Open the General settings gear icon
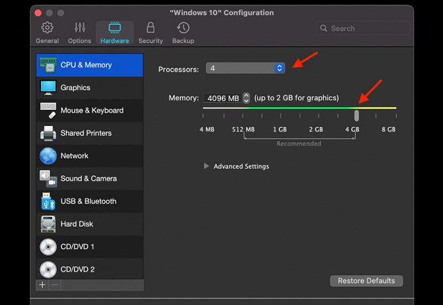 tap(47, 28)
